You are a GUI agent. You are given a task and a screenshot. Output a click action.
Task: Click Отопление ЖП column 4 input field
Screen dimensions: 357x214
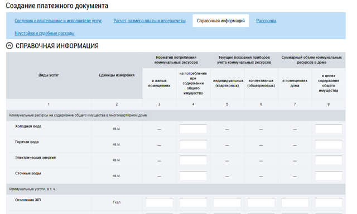(x=193, y=202)
